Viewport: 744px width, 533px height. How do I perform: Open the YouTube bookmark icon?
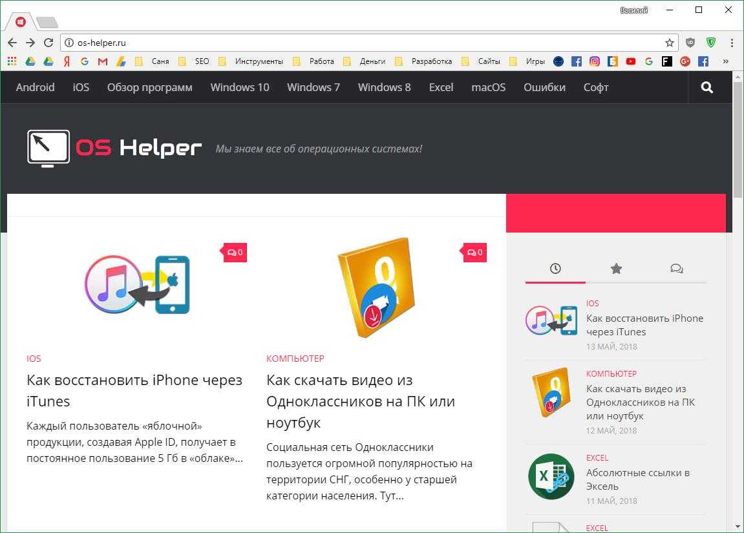(631, 61)
